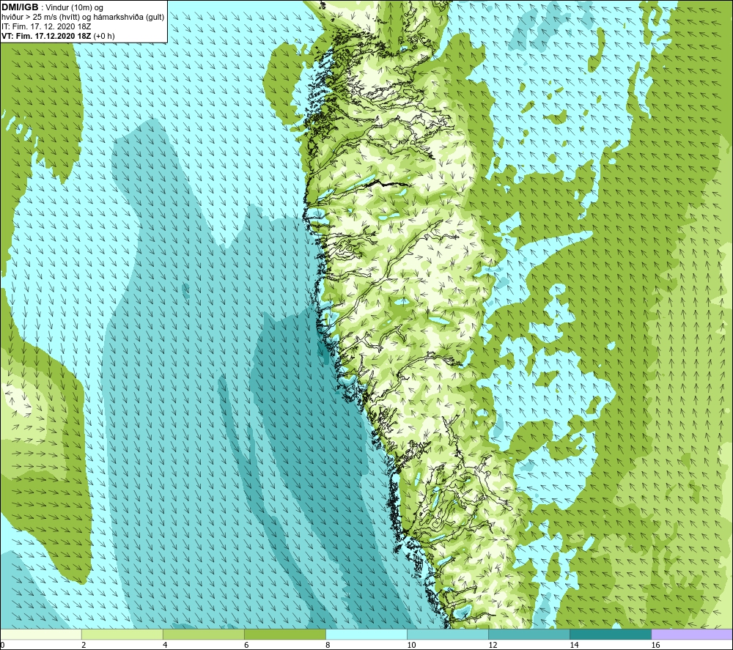Click legend tick label '0'

2,645
